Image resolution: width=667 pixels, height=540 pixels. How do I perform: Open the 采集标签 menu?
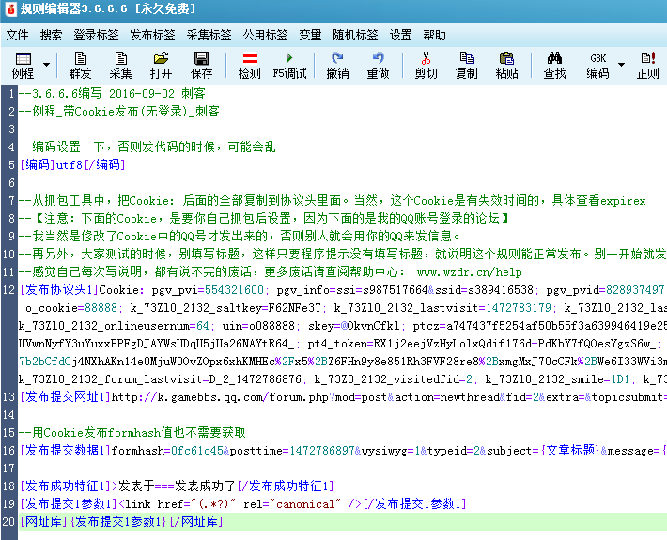[x=209, y=35]
